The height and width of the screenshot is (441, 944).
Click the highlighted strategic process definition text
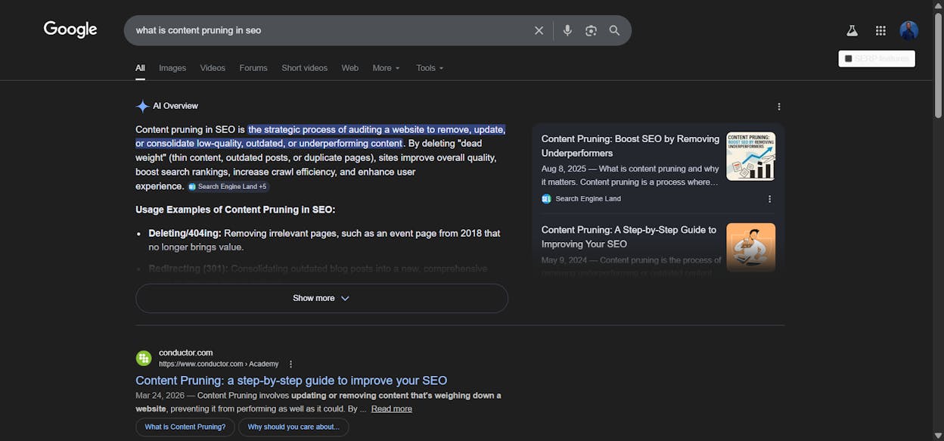[x=321, y=136]
